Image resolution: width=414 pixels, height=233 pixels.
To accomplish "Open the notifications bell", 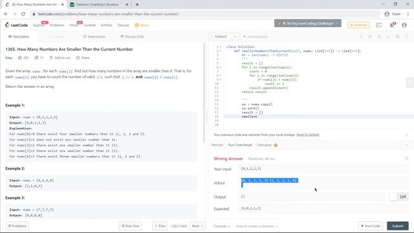I will [392, 25].
